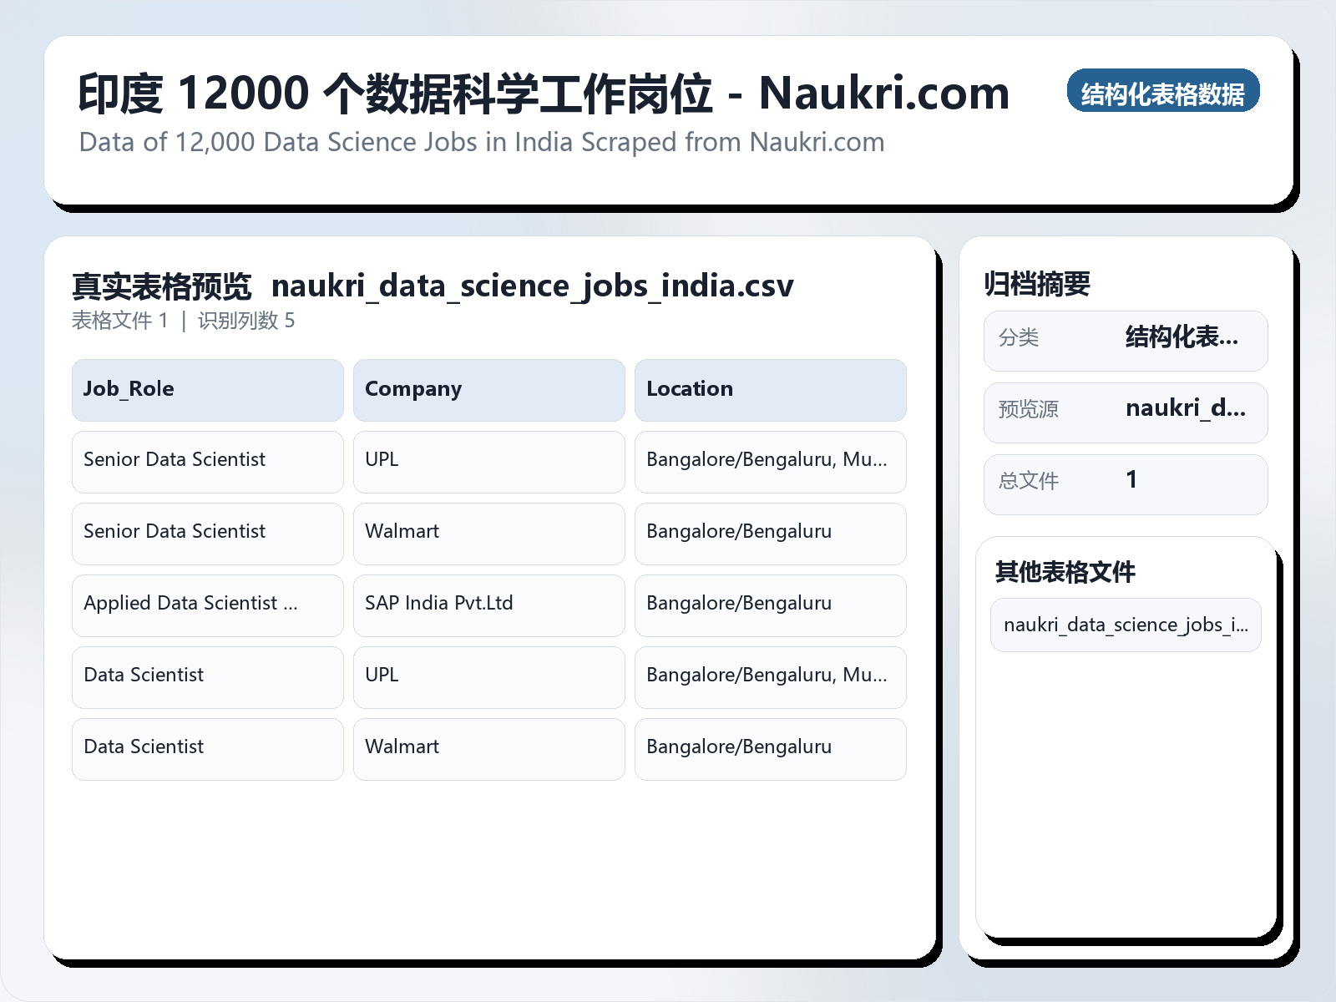Click the Bangalore/Bengaluru location in second row
Viewport: 1336px width, 1002px height.
tap(770, 534)
